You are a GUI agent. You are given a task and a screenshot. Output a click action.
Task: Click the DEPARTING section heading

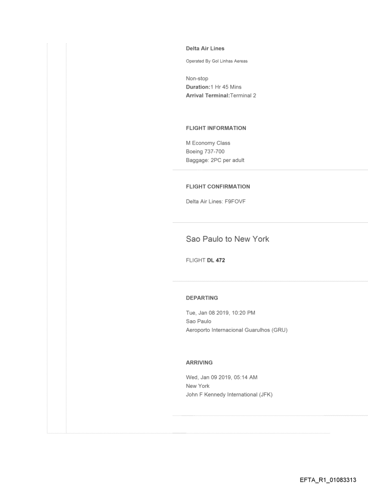pyautogui.click(x=202, y=298)
